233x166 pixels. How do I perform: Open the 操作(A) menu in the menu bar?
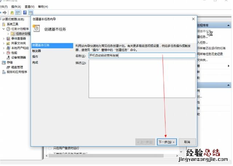click(x=16, y=7)
